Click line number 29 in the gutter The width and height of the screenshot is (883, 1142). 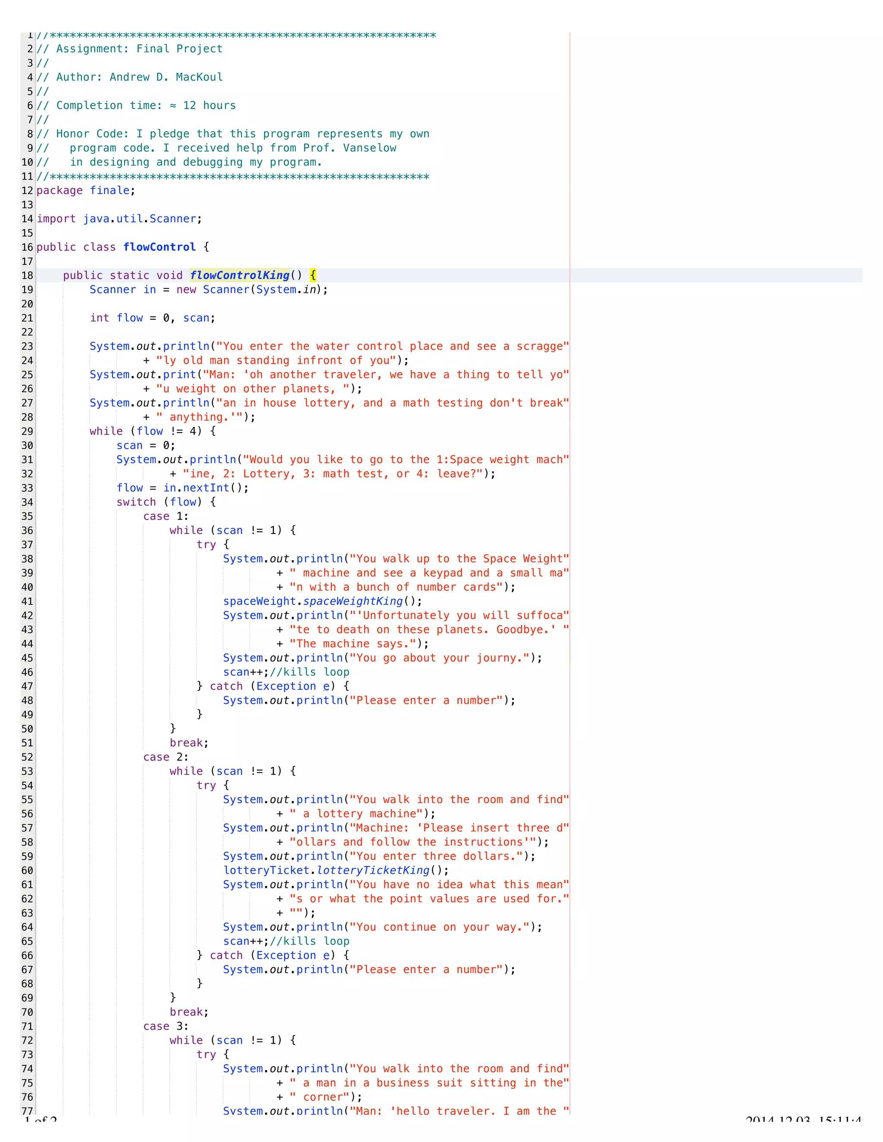tap(27, 431)
